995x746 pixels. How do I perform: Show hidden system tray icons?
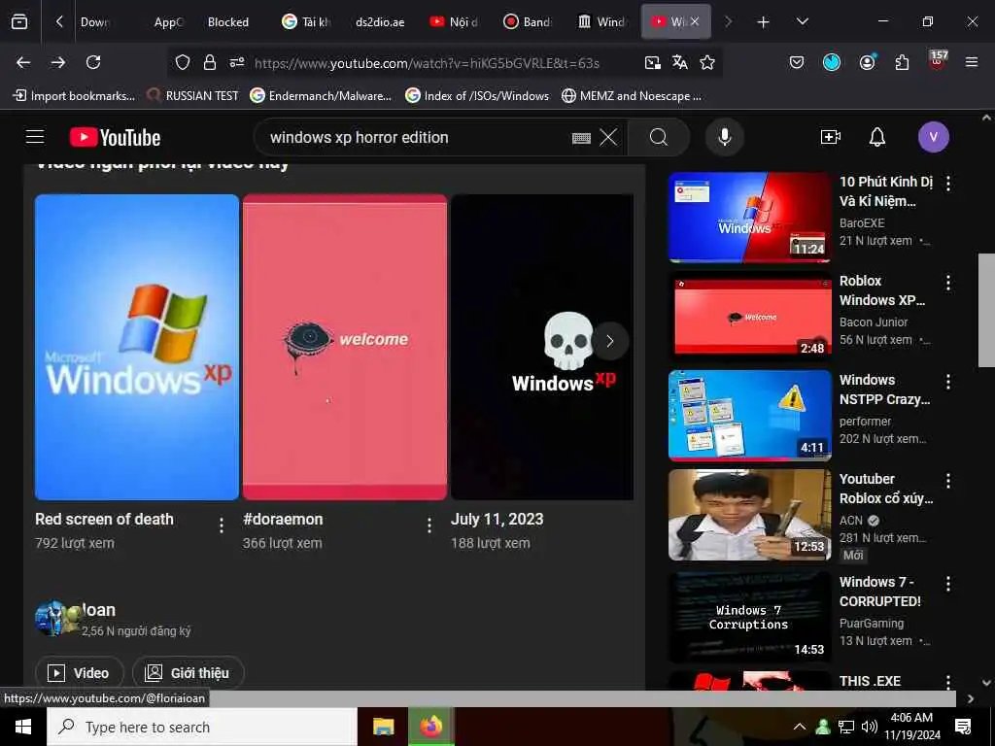800,727
